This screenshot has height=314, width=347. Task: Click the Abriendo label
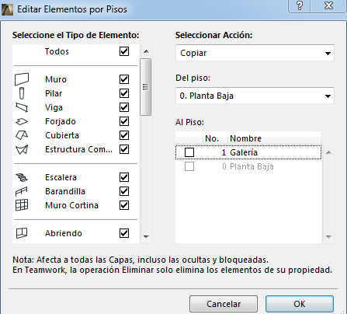coord(64,233)
